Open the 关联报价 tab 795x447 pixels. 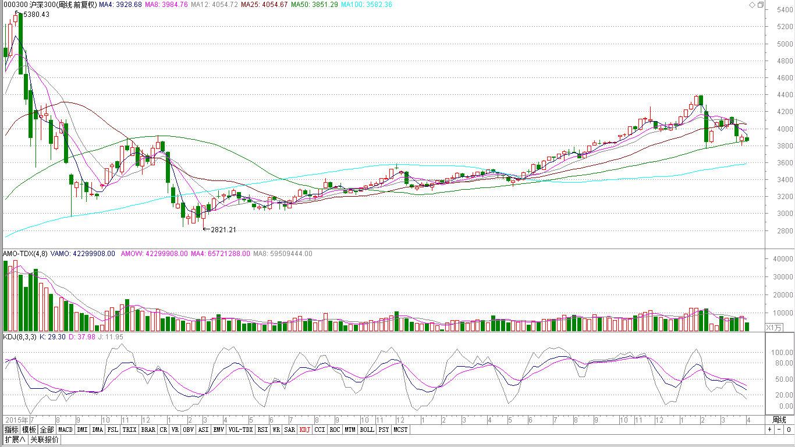pyautogui.click(x=44, y=439)
